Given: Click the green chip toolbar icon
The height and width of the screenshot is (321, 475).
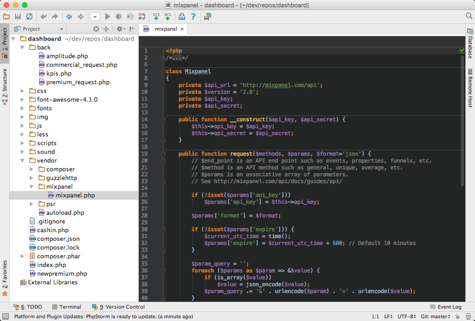Looking at the screenshot, I should click(x=207, y=16).
